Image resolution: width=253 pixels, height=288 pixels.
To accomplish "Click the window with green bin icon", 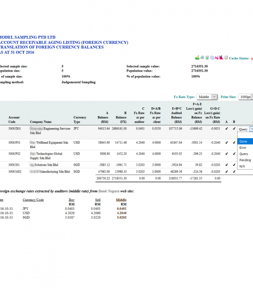I will (207, 58).
